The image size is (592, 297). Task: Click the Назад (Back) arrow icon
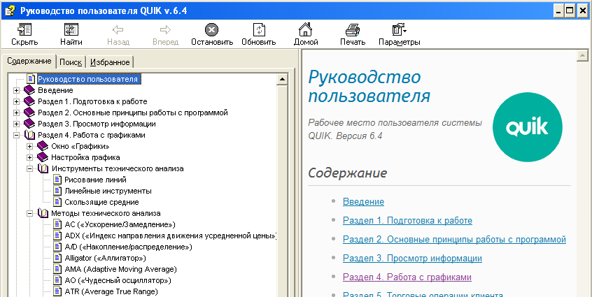pos(118,30)
